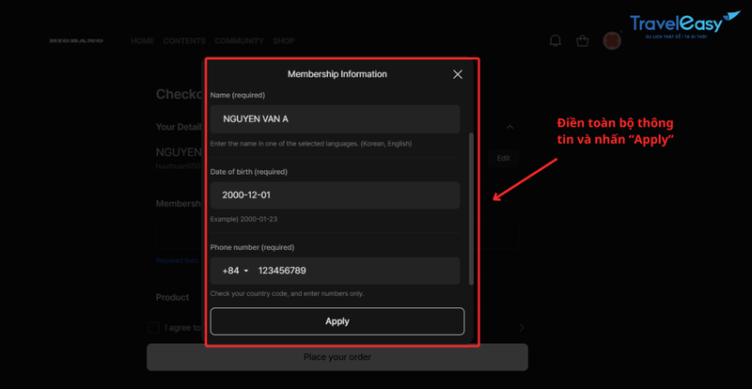Click the Apply button
The image size is (752, 389).
point(337,321)
